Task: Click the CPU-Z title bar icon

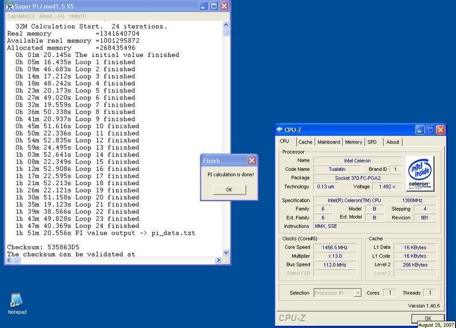Action: point(279,130)
